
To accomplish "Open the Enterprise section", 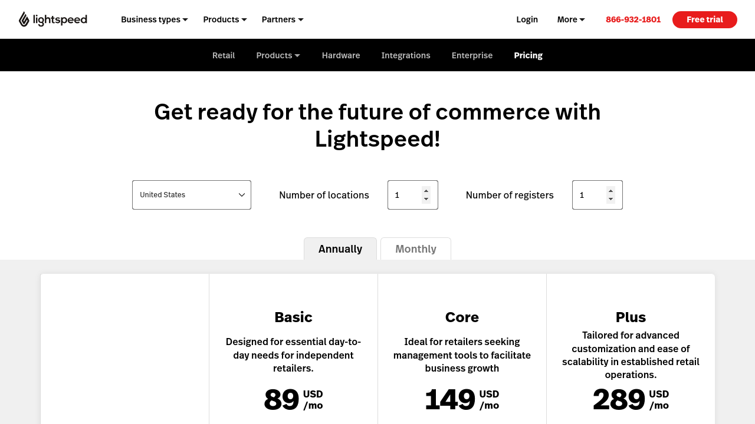I will click(472, 55).
